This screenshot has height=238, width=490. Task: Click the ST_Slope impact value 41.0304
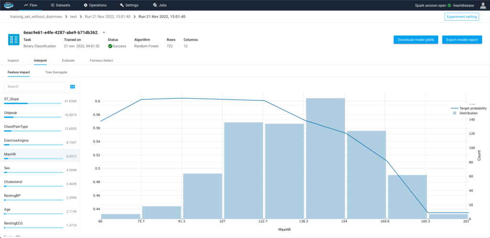70,102
